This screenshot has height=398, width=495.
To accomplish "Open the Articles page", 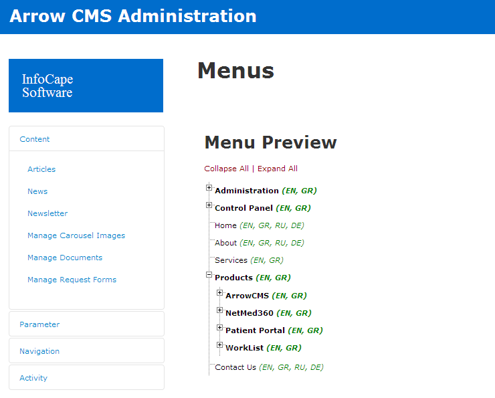I will 41,169.
